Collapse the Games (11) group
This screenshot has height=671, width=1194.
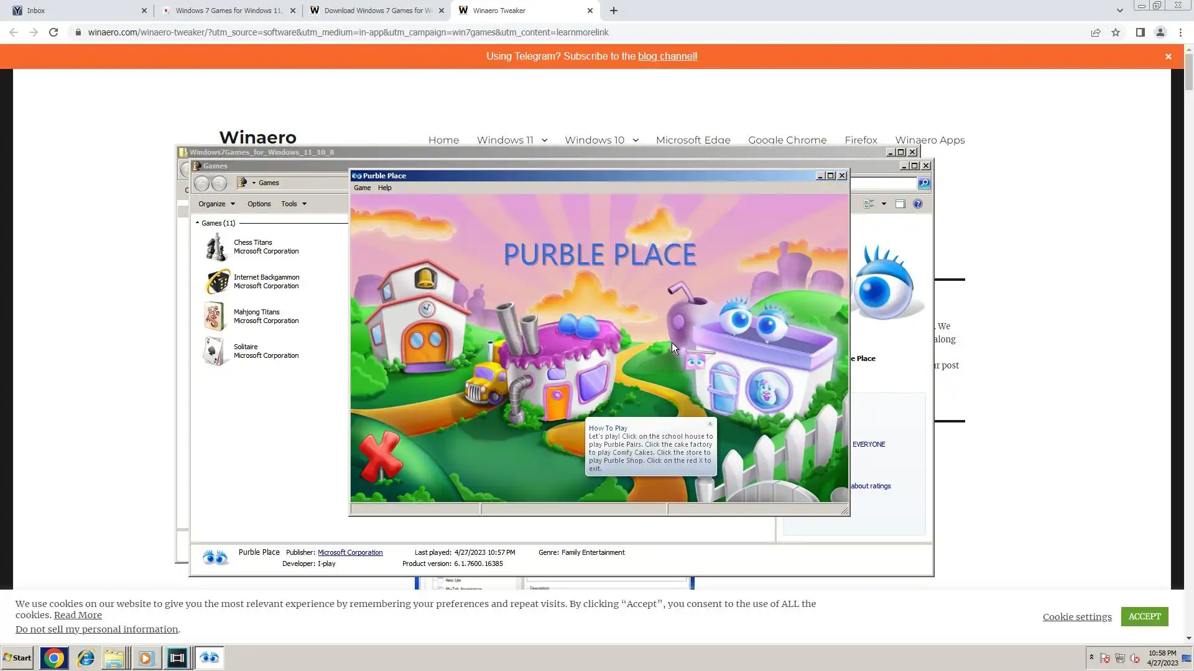coord(197,223)
